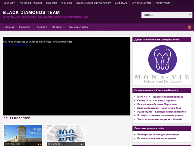The image size is (194, 146).
Task: Go to the Продукты nav tab
Action: coord(58,27)
